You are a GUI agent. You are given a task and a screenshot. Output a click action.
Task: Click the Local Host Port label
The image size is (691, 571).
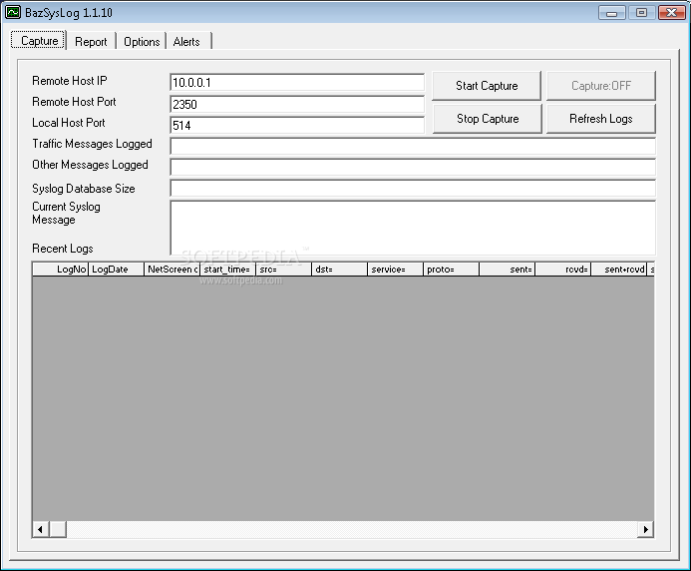click(x=69, y=123)
